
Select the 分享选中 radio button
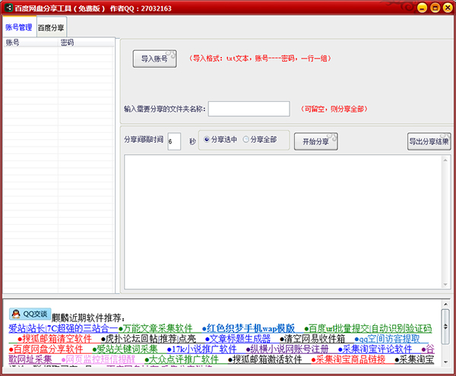205,141
